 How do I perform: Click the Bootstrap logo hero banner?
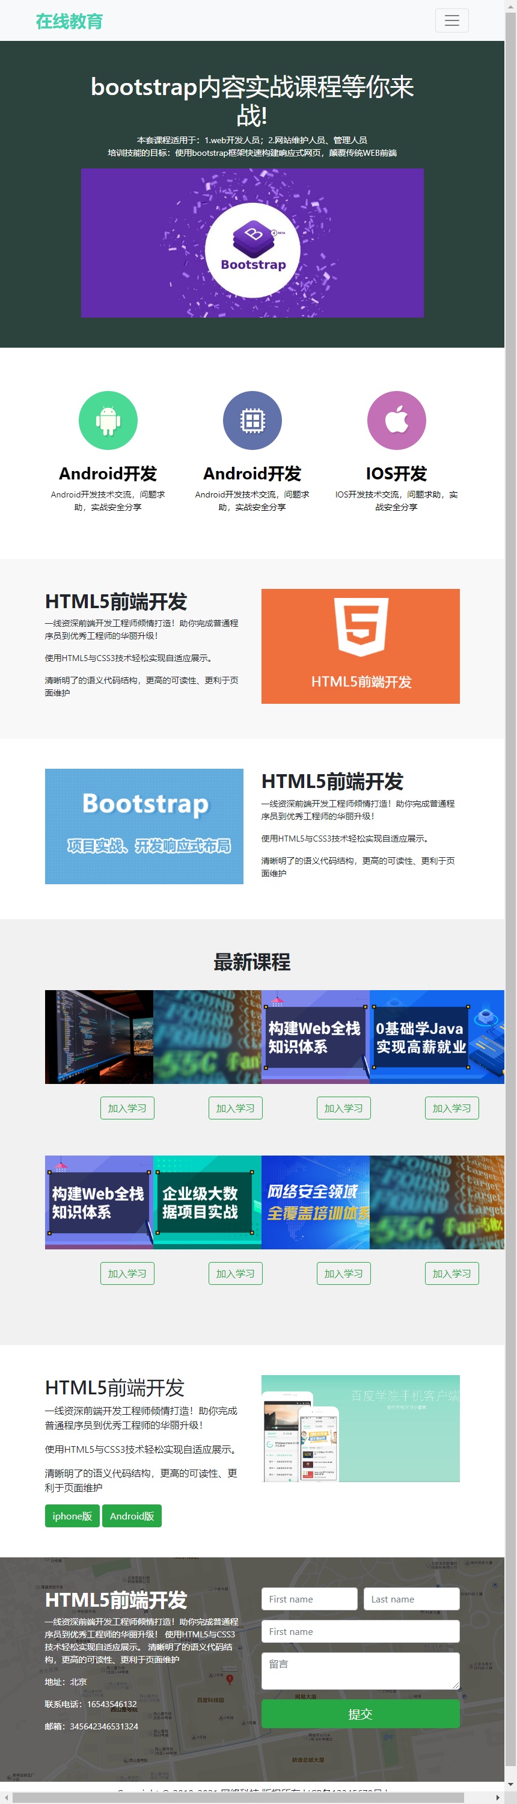click(x=252, y=243)
